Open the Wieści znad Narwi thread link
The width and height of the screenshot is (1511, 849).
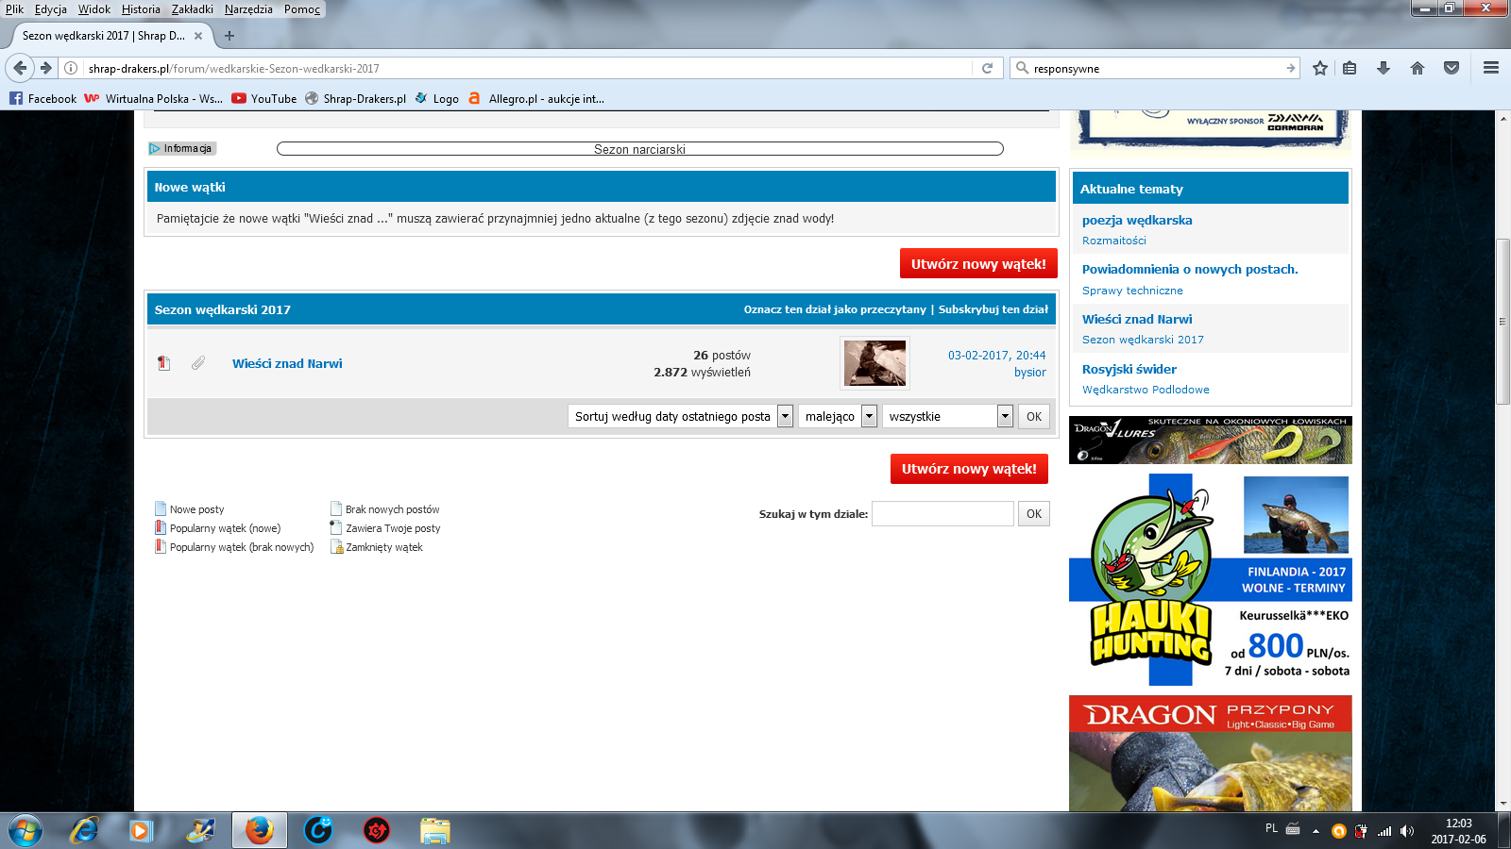click(287, 363)
